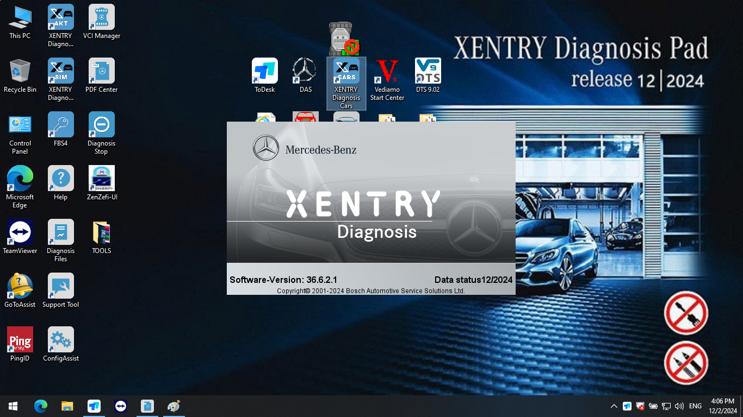Start PingID authenticator
The width and height of the screenshot is (743, 417).
(20, 340)
